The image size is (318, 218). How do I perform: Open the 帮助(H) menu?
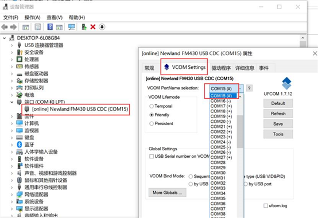click(x=77, y=18)
